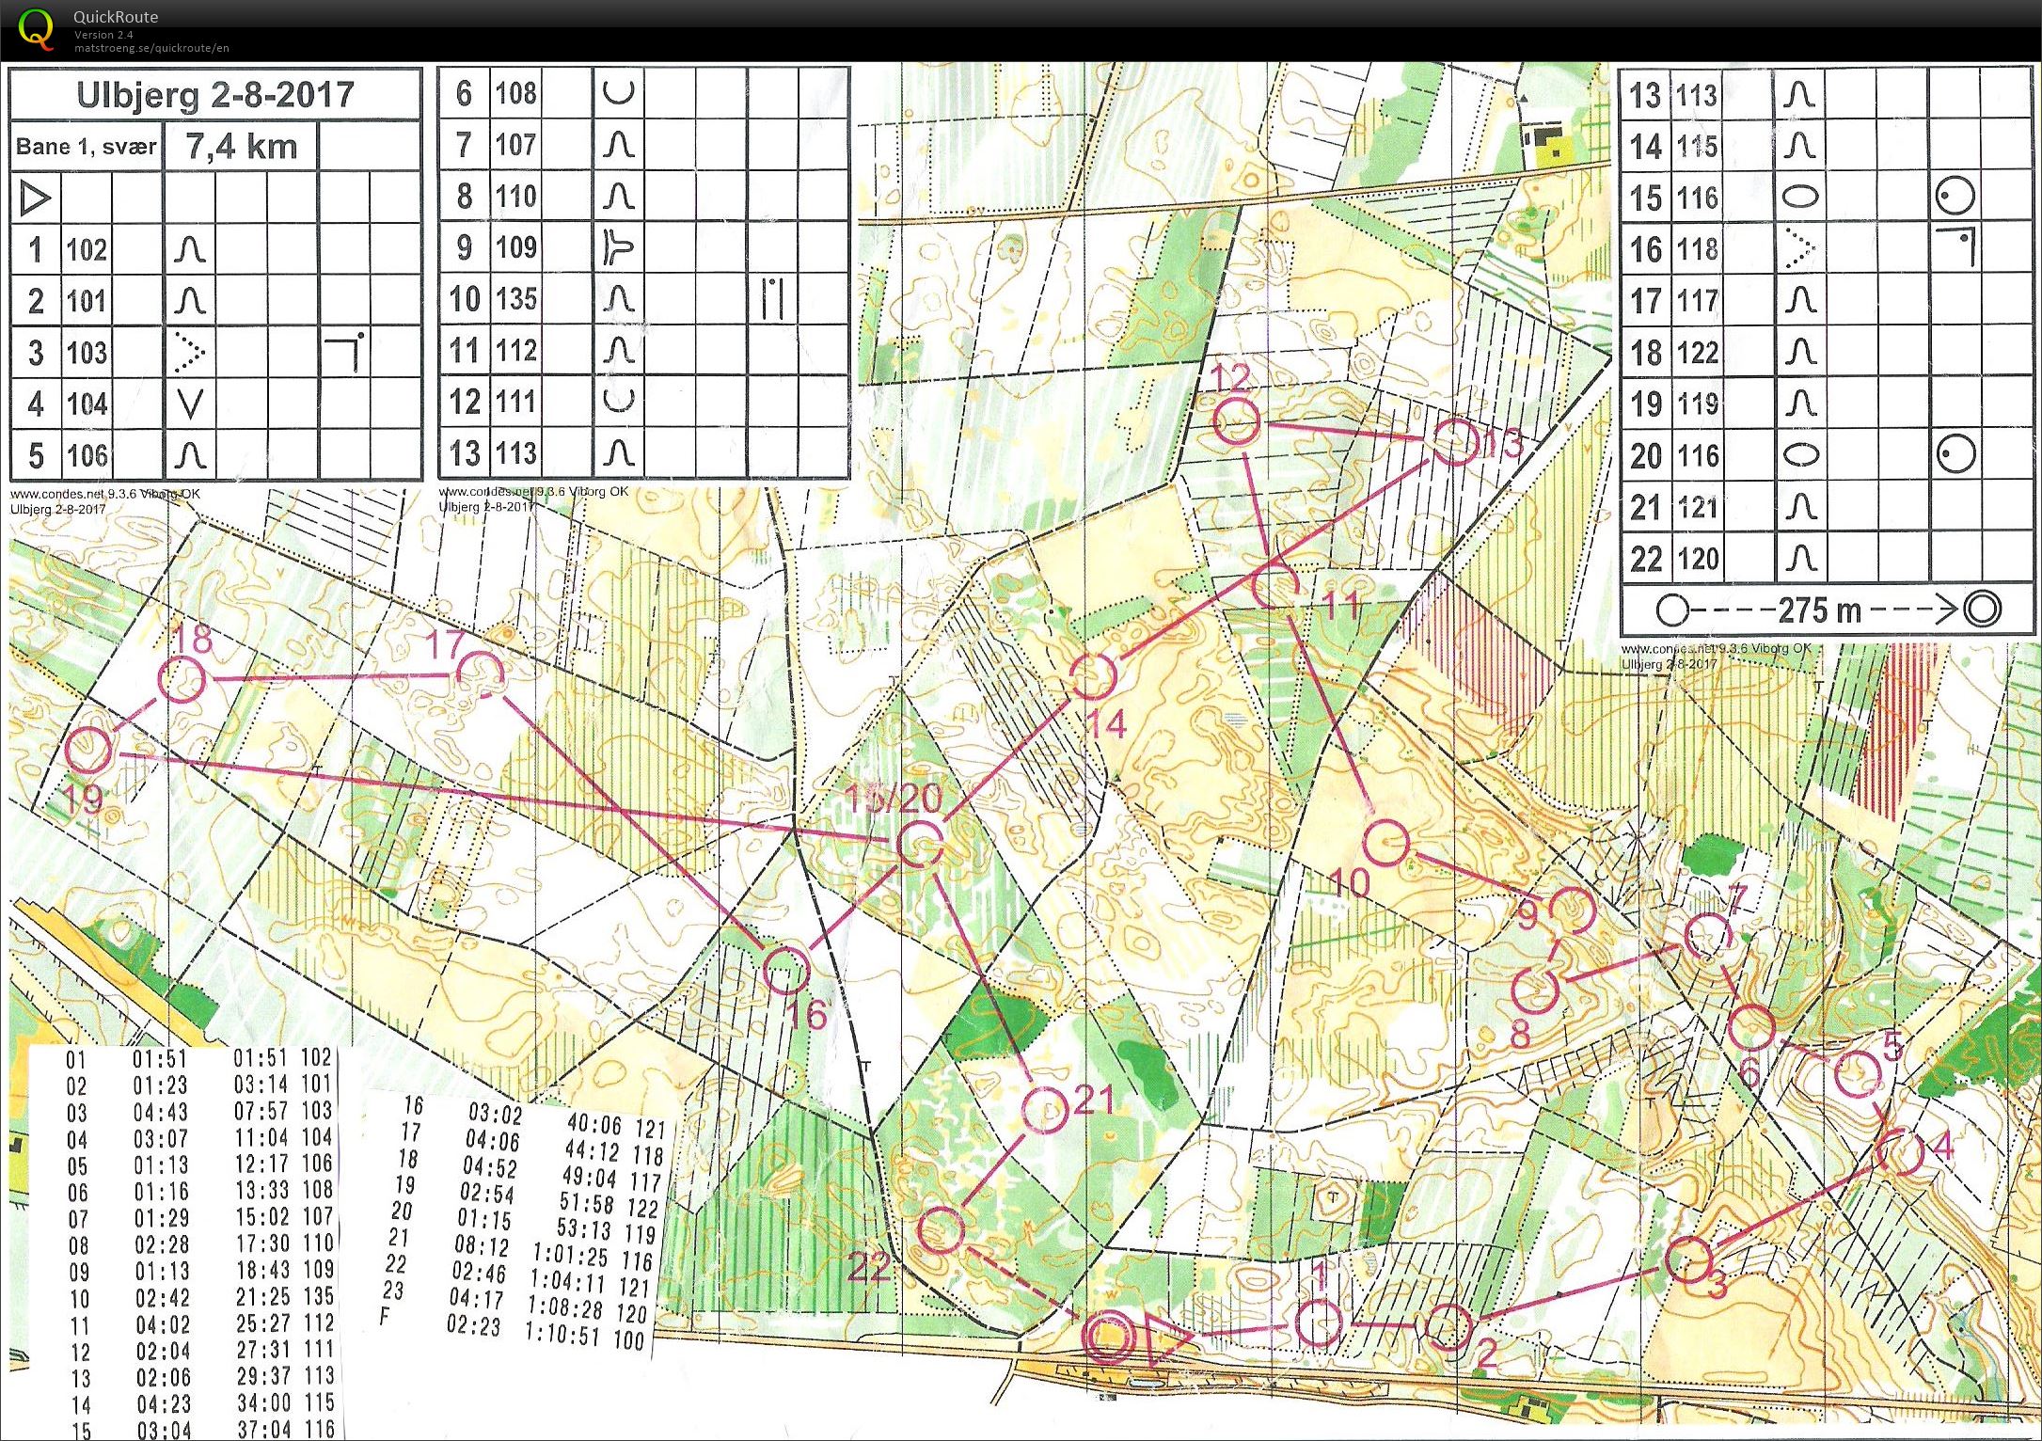Click the 7,4 km course length
Image resolution: width=2042 pixels, height=1441 pixels.
coord(242,146)
